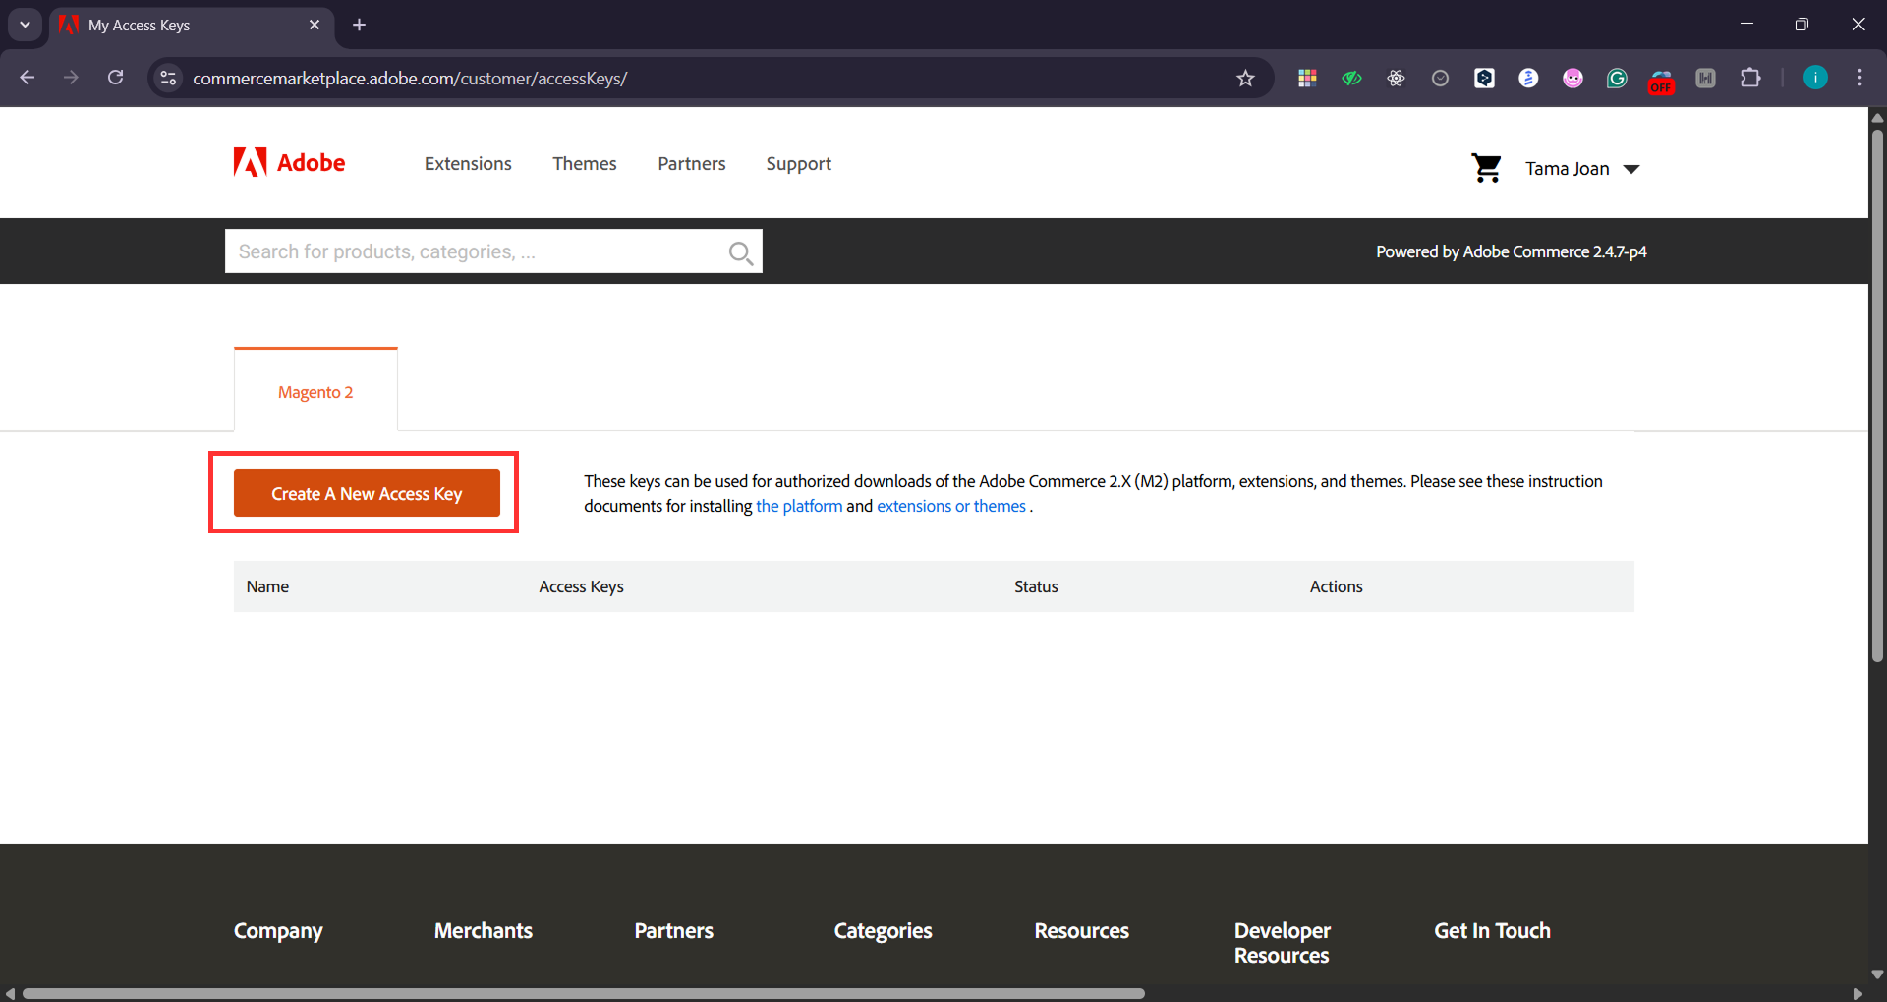Select the Magento 2 tab
The image size is (1887, 1002).
[x=315, y=391]
